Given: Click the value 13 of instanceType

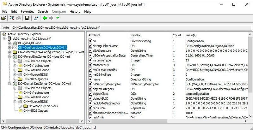Looking at the screenshot, I should (x=187, y=60).
